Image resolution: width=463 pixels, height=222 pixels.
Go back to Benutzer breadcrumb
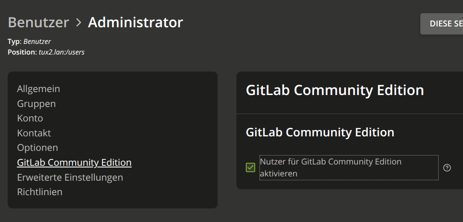click(38, 22)
